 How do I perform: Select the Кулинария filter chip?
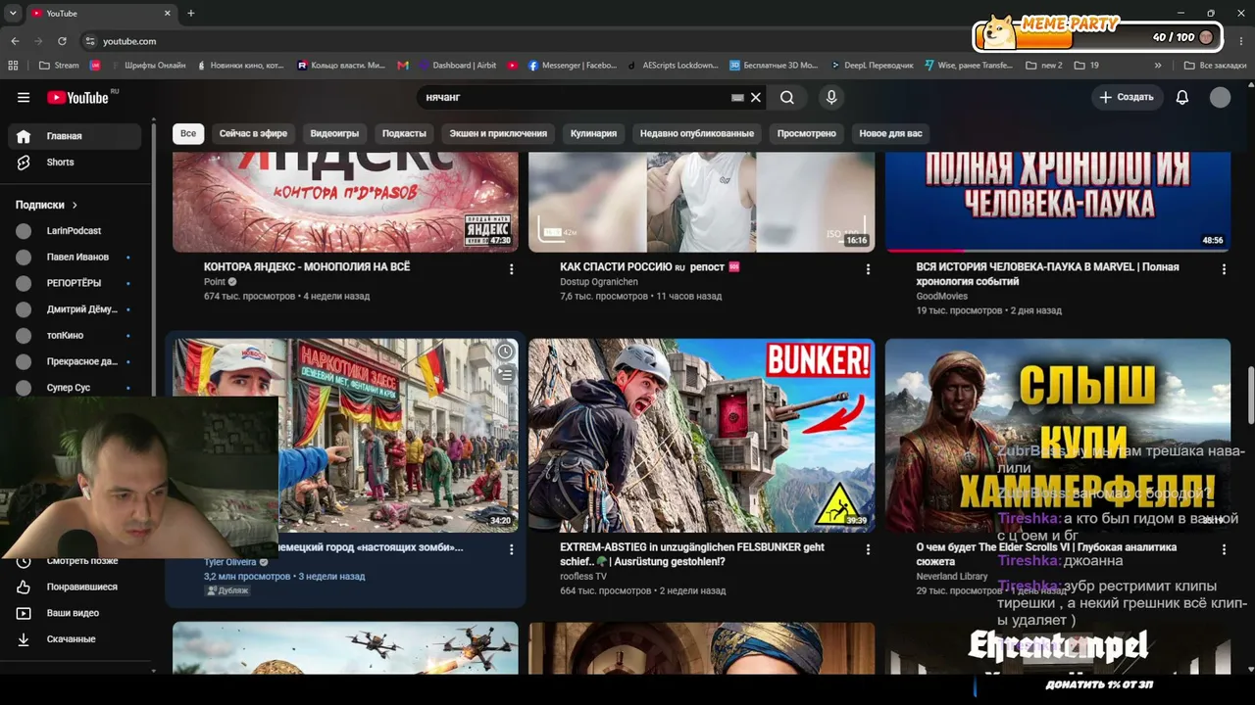[594, 133]
